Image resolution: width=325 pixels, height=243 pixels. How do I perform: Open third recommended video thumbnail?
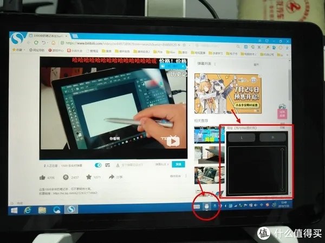(x=209, y=175)
